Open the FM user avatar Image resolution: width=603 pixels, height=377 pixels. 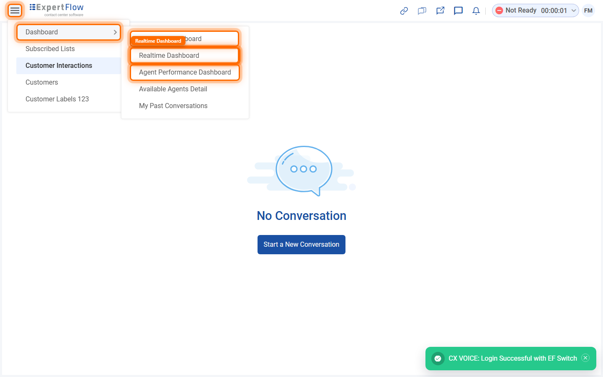tap(588, 10)
